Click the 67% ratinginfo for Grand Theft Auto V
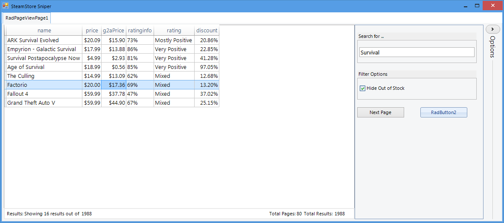The image size is (504, 223). pos(140,103)
